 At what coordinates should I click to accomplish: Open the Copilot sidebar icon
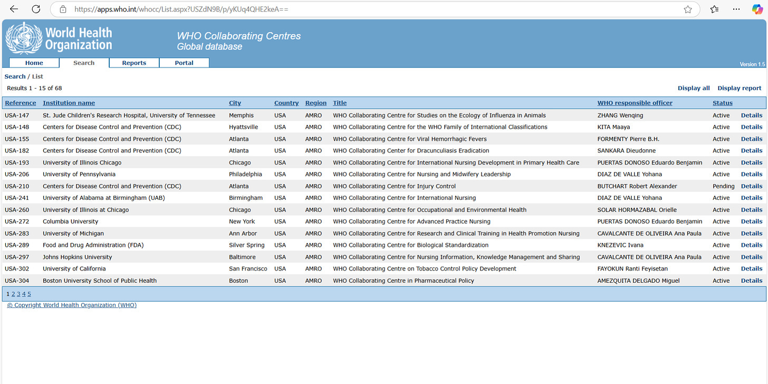click(757, 9)
